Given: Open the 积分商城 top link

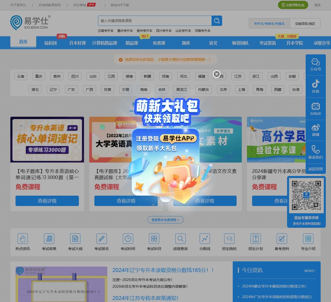Looking at the screenshot, I should (80, 5).
